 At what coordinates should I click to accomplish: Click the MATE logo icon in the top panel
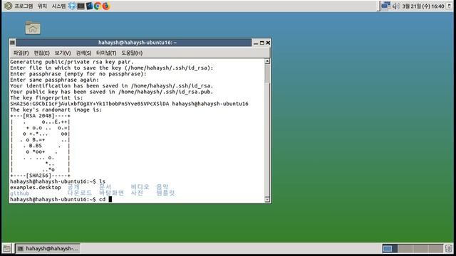pyautogui.click(x=8, y=6)
